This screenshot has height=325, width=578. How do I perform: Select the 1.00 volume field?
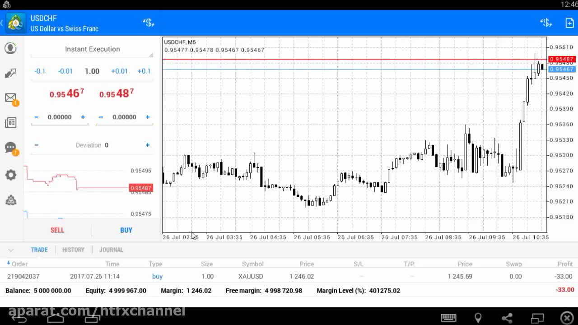tap(92, 71)
